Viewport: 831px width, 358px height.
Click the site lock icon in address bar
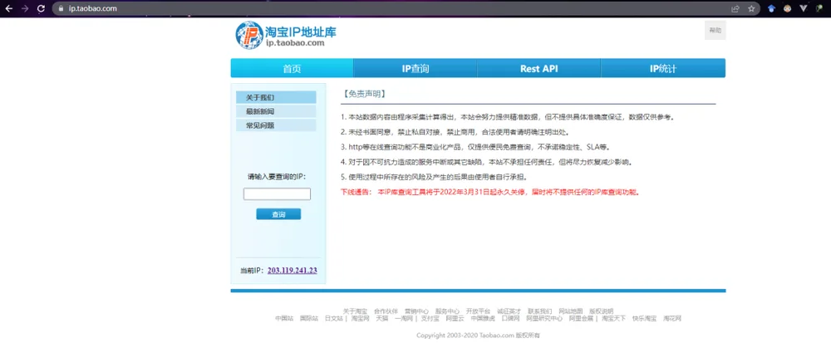tap(61, 8)
